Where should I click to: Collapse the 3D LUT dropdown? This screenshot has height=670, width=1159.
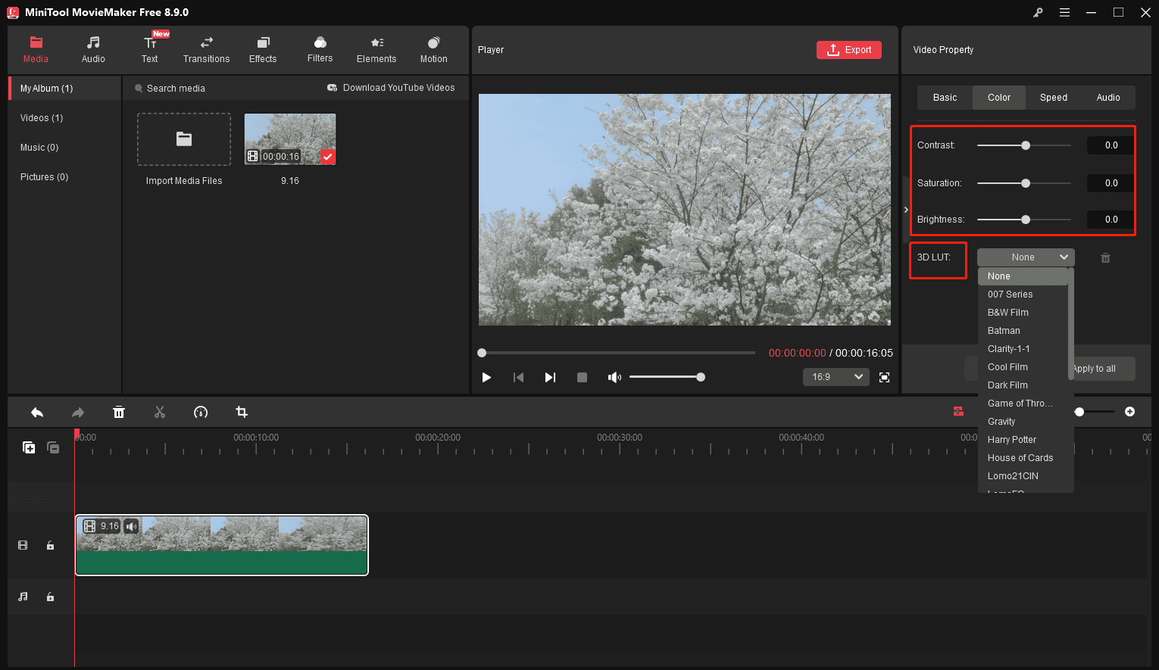click(x=1026, y=257)
